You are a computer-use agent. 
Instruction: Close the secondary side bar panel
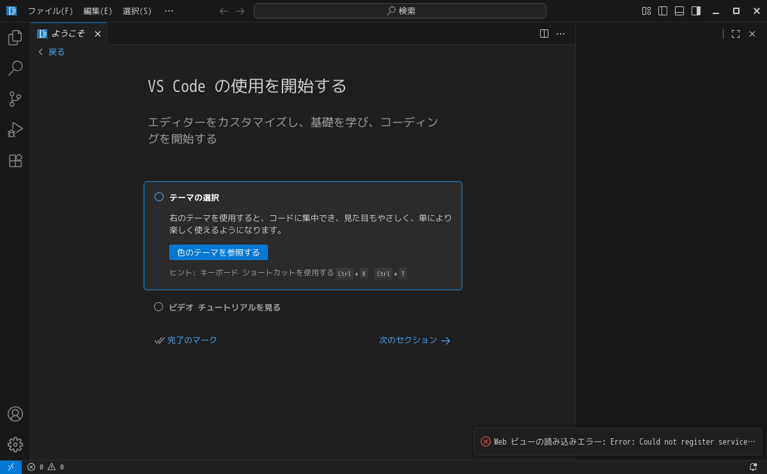point(752,34)
